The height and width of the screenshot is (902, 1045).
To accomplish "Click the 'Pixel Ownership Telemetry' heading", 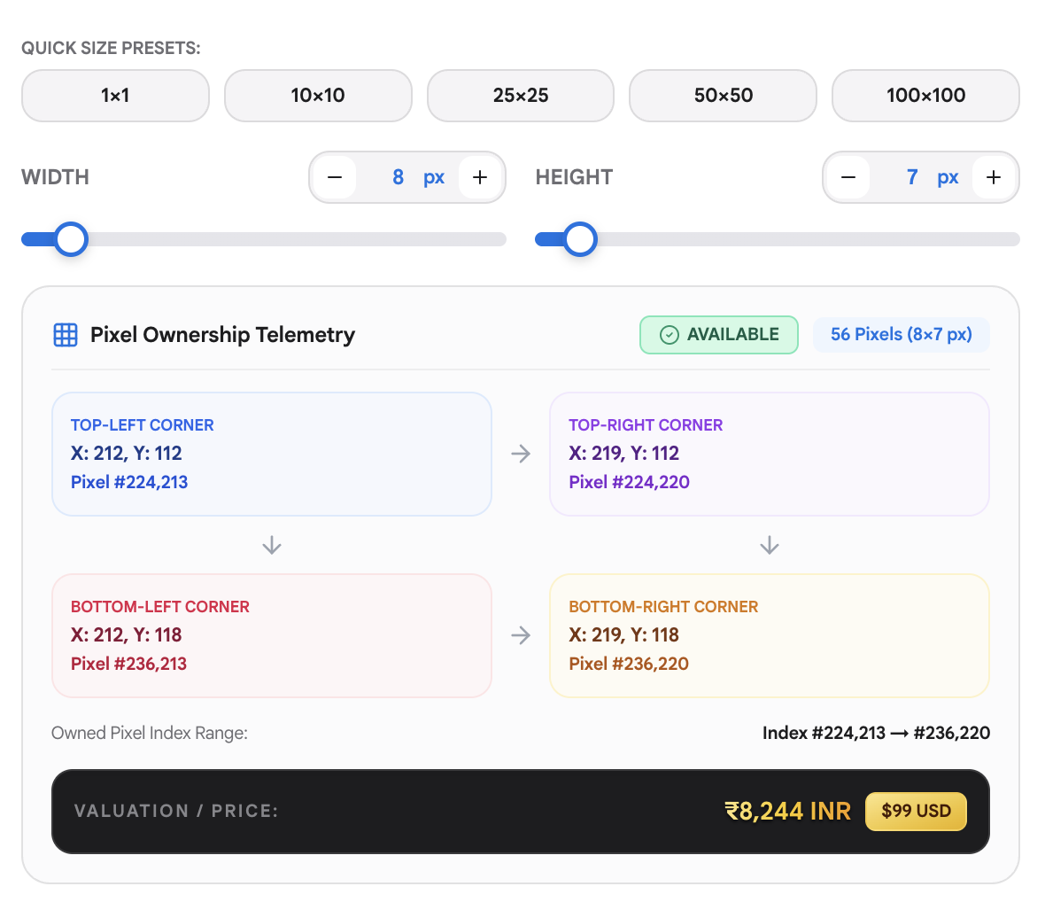I will 222,335.
